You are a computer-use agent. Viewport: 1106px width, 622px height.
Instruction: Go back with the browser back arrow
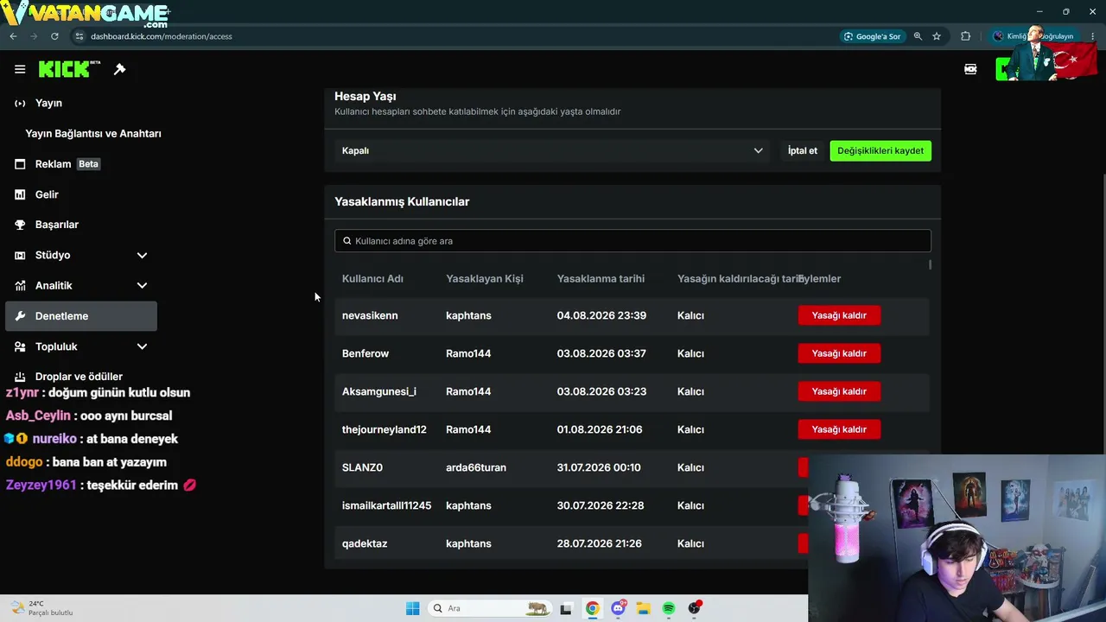click(x=13, y=36)
